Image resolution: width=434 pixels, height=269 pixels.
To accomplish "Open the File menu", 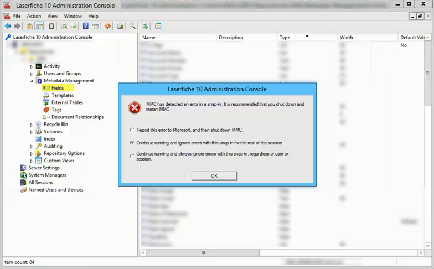I will click(17, 16).
